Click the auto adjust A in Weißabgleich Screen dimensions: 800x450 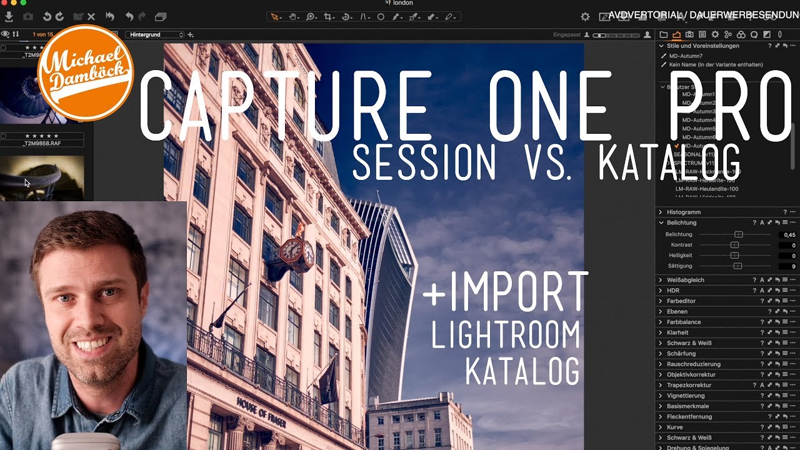[x=762, y=280]
